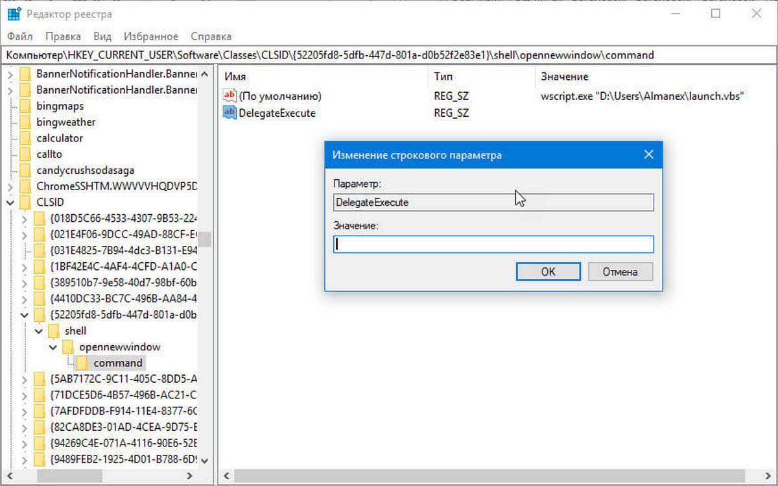
Task: Collapse the shell key via its arrow
Action: 40,330
